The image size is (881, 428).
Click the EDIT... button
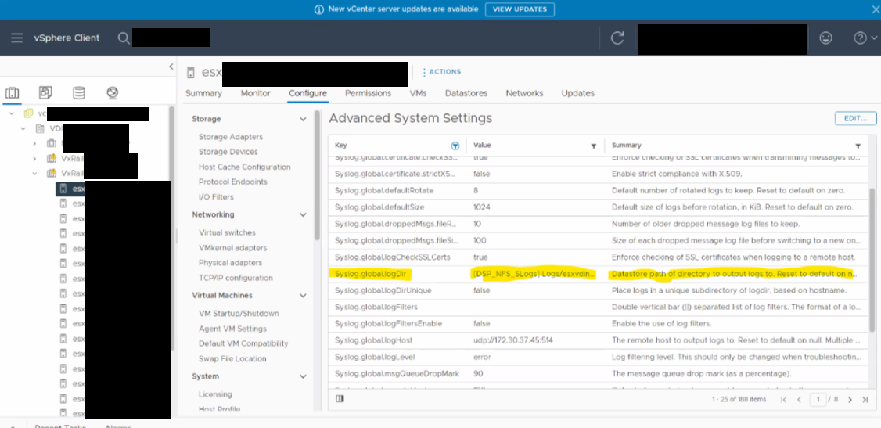(x=855, y=118)
